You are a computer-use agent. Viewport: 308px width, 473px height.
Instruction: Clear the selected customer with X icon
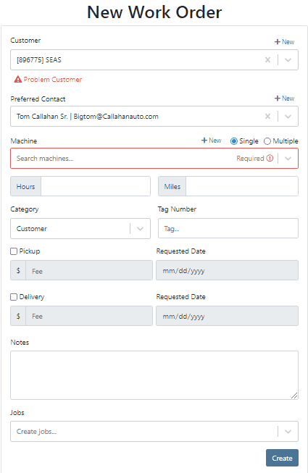(267, 59)
